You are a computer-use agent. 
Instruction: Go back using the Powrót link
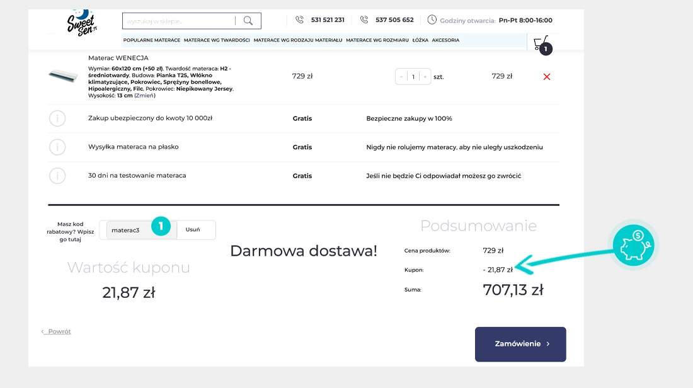[x=57, y=331]
